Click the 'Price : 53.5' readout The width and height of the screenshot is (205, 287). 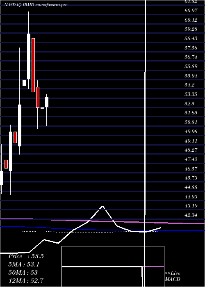coord(26,256)
